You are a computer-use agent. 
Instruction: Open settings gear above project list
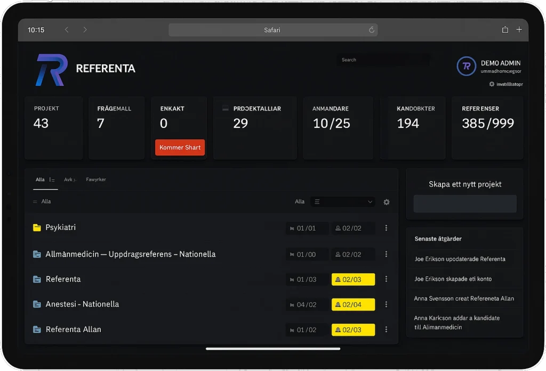click(387, 202)
